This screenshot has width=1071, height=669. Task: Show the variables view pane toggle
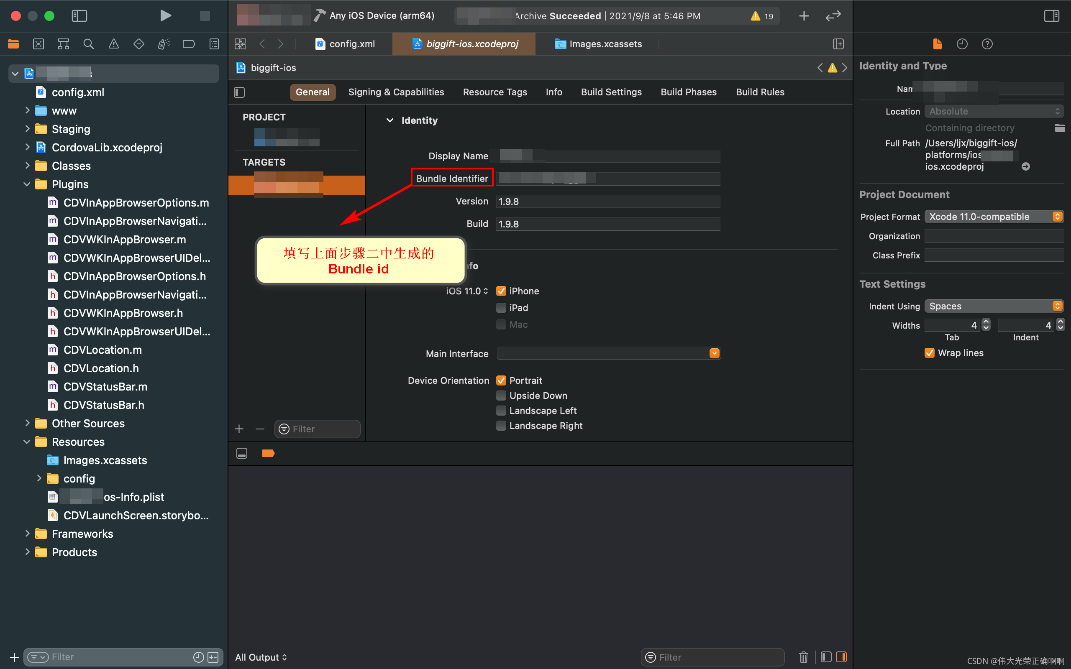[x=826, y=657]
